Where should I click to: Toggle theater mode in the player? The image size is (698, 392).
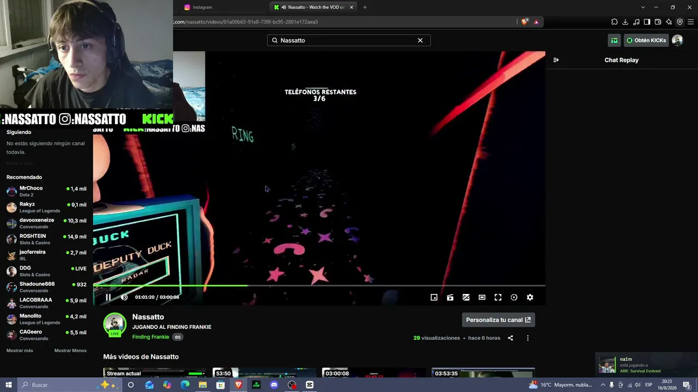pos(482,297)
